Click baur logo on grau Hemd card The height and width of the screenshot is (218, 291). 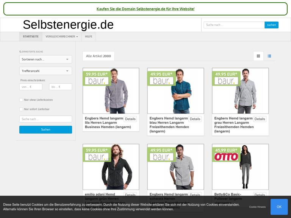click(226, 81)
